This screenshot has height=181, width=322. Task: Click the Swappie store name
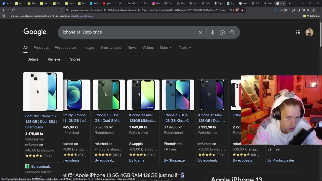(136, 144)
